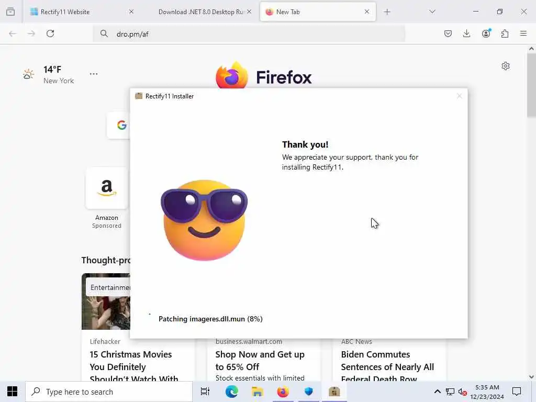The height and width of the screenshot is (402, 536).
Task: Click the scrollbar up arrow
Action: (x=531, y=49)
